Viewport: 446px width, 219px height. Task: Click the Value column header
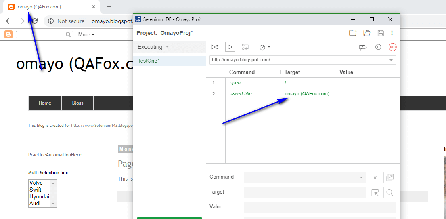[346, 72]
